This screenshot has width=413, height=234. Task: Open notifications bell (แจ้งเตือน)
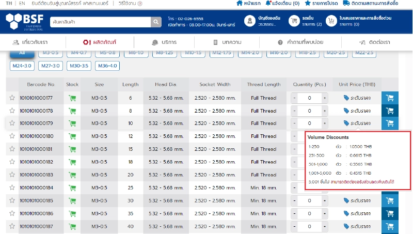click(x=268, y=3)
